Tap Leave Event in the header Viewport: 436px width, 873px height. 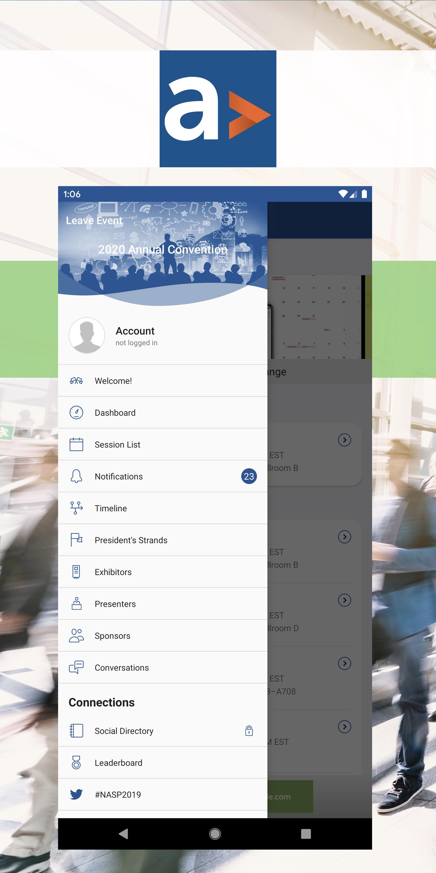94,220
